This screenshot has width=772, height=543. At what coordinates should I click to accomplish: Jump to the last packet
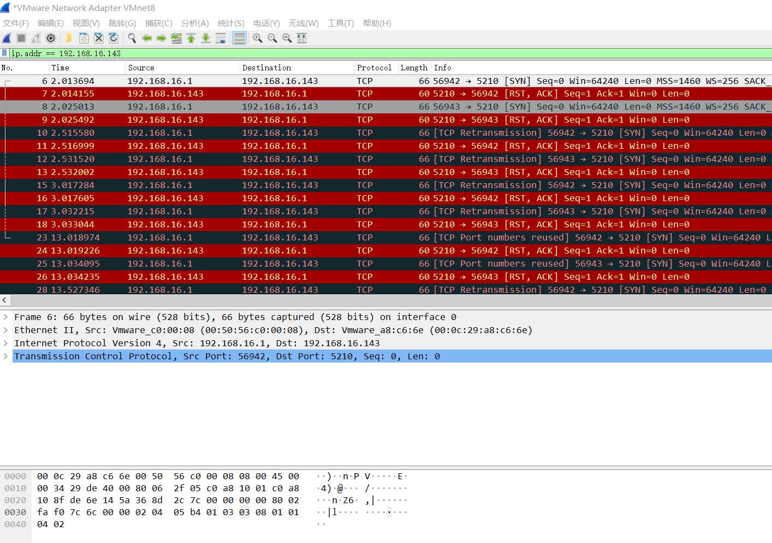pyautogui.click(x=206, y=38)
